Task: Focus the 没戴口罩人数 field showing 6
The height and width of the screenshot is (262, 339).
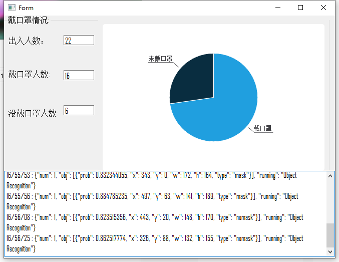Action: coord(79,110)
